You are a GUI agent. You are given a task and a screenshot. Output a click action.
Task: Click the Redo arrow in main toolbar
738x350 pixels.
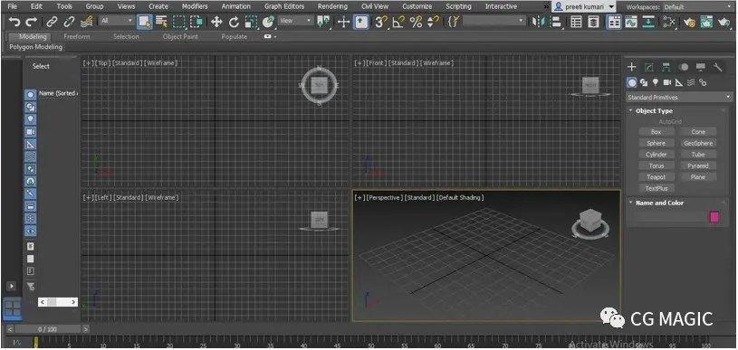pos(31,22)
